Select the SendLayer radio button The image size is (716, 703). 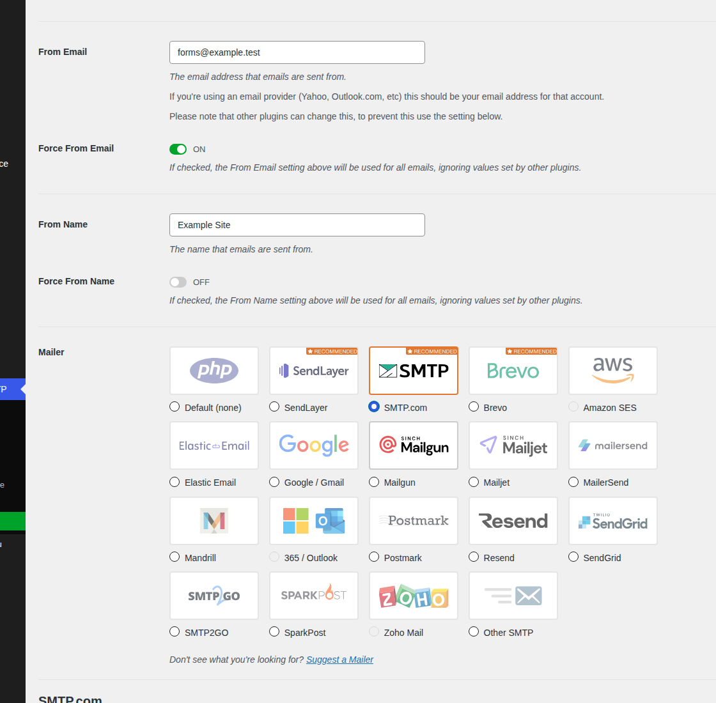274,406
